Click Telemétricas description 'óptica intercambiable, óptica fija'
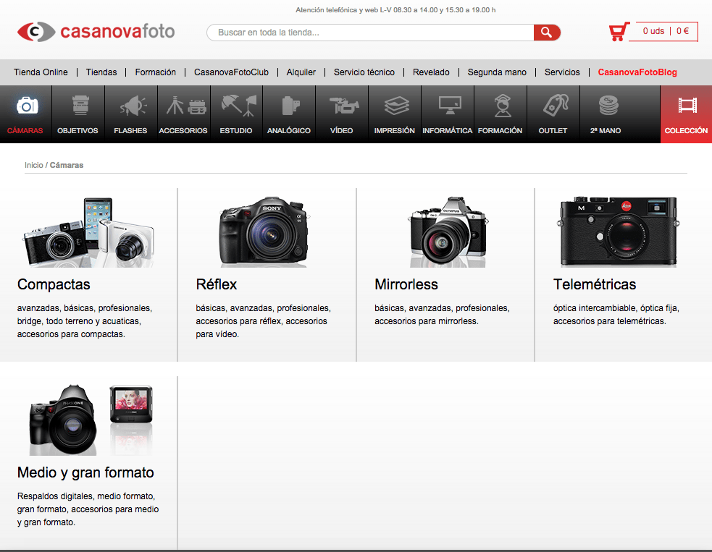The width and height of the screenshot is (712, 552). [616, 315]
